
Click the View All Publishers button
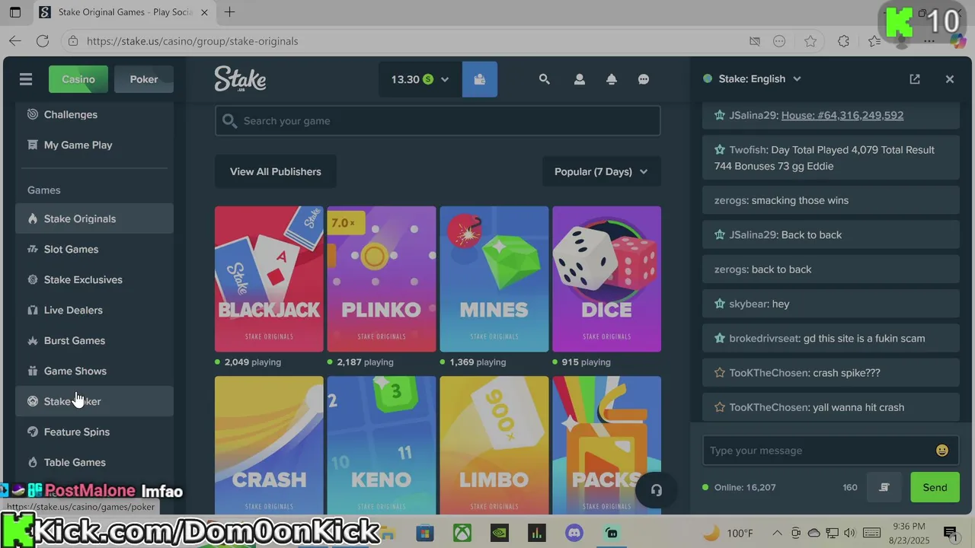click(276, 171)
